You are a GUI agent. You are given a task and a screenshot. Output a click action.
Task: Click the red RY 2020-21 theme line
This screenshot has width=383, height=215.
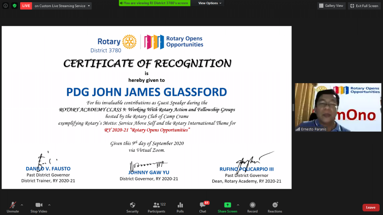point(147,130)
